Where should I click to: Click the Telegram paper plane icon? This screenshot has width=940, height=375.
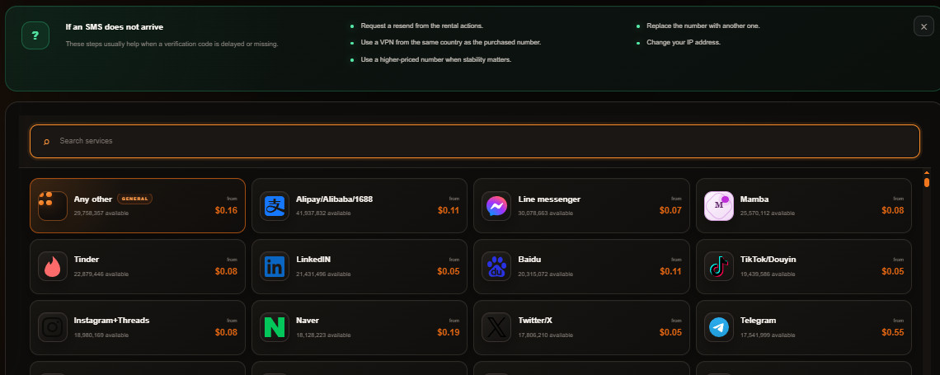coord(719,327)
